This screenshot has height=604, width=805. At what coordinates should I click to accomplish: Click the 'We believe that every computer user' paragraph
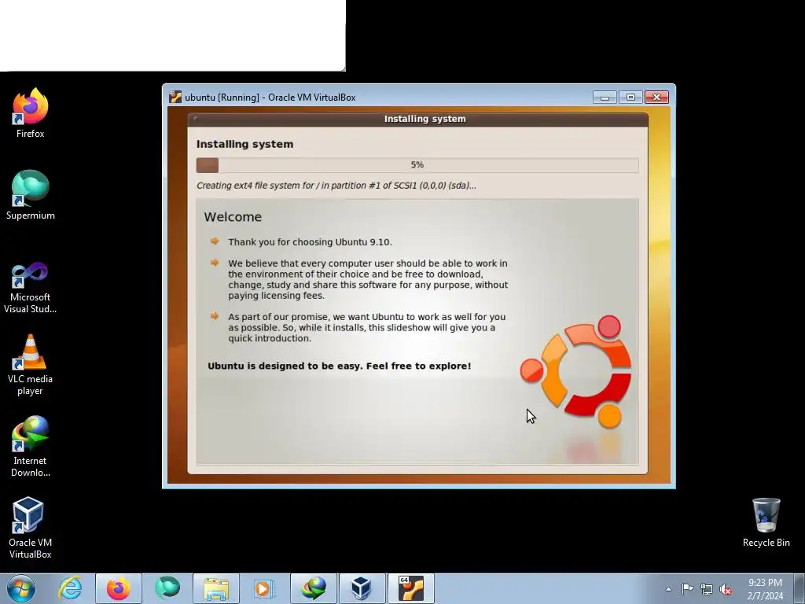[x=368, y=279]
